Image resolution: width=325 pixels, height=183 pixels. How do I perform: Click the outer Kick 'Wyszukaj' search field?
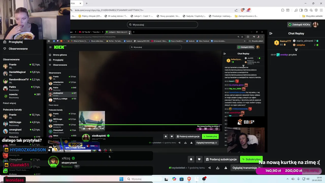pyautogui.click(x=162, y=25)
